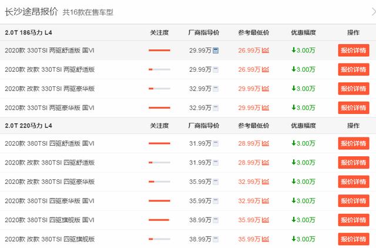
Task: Click lowest price 32.99万 for 改款 380TSI 四驱豪华版
Action: (x=249, y=182)
